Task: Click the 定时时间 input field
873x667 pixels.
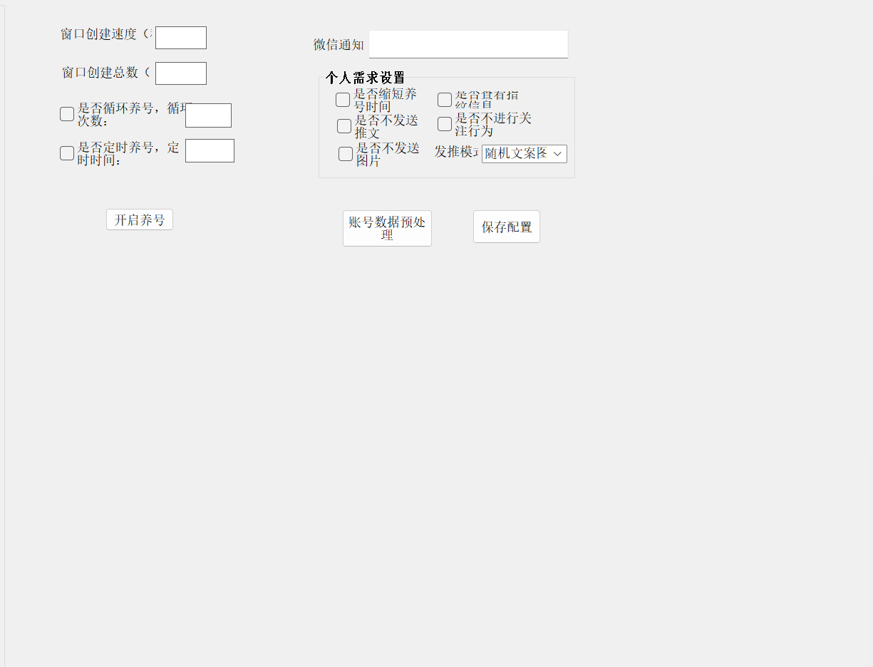Action: pos(210,151)
